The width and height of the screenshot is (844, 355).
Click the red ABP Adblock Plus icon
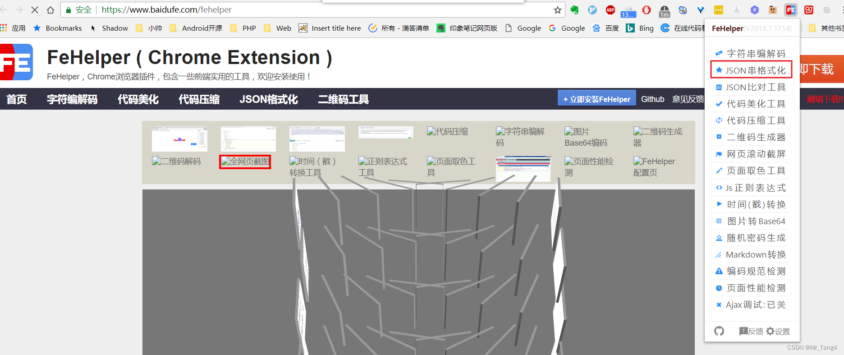(610, 10)
